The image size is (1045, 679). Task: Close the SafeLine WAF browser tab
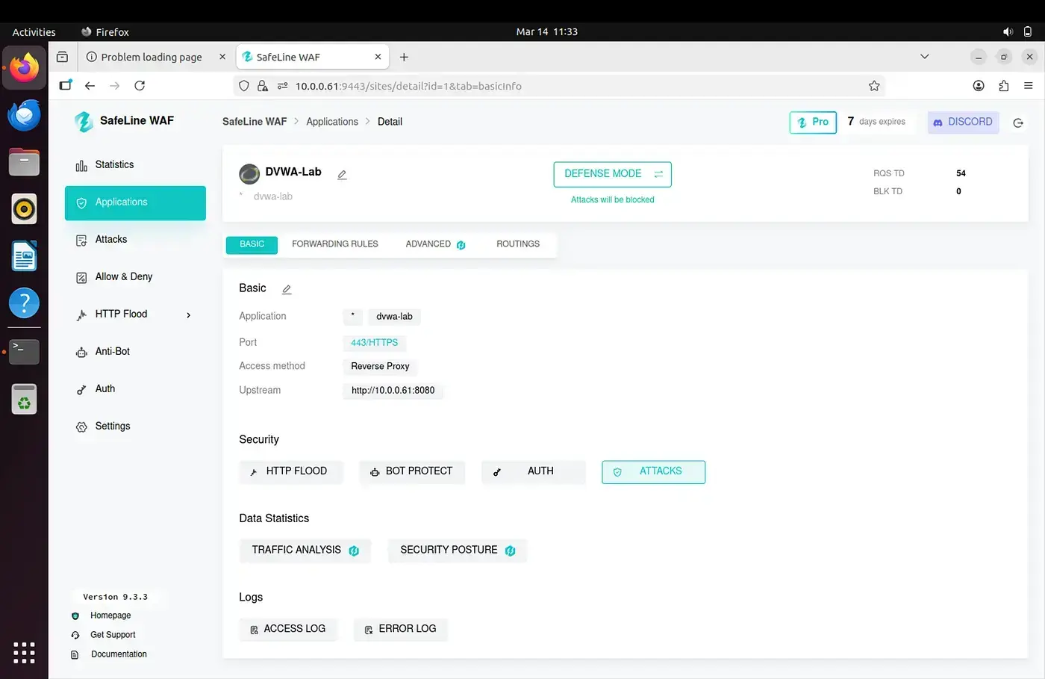point(378,57)
